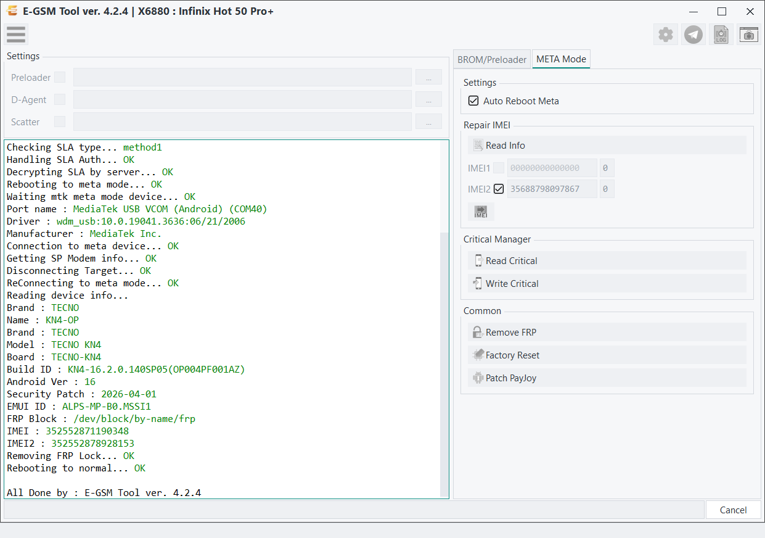This screenshot has width=765, height=538.
Task: Click the Write IMEI icon button
Action: (481, 212)
